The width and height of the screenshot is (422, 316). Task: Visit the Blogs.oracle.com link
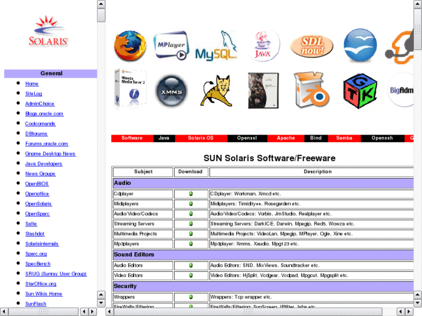[x=45, y=114]
